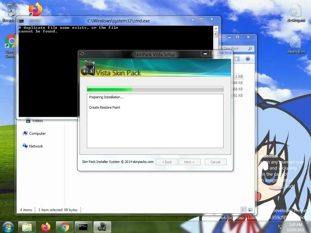Open the Google Chrome desktop shortcut
311x233 pixels.
click(10, 46)
